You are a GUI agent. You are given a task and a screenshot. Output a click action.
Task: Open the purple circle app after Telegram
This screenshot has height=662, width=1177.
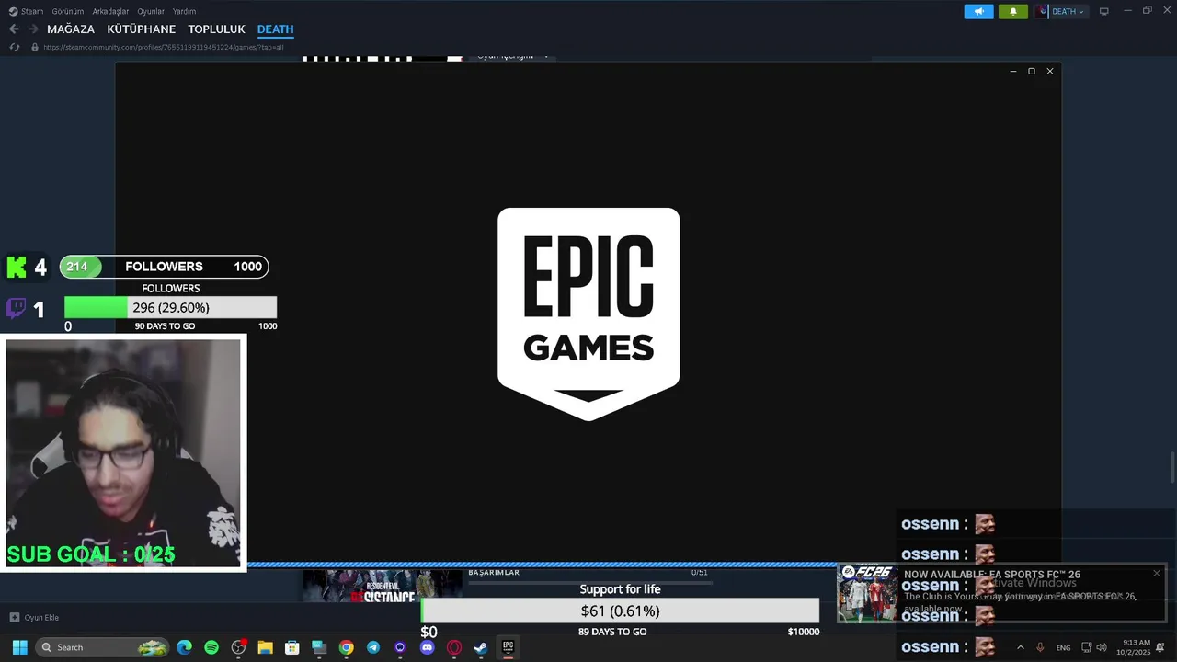(x=400, y=647)
